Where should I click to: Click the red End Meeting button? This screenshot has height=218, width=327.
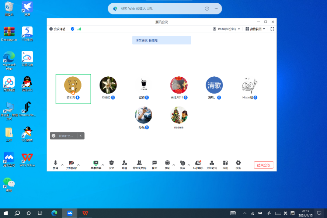tap(264, 165)
